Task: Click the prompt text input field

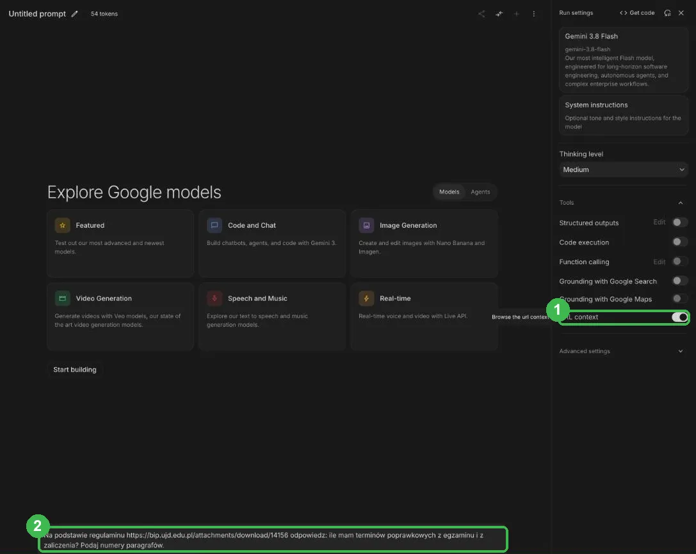Action: [273, 540]
